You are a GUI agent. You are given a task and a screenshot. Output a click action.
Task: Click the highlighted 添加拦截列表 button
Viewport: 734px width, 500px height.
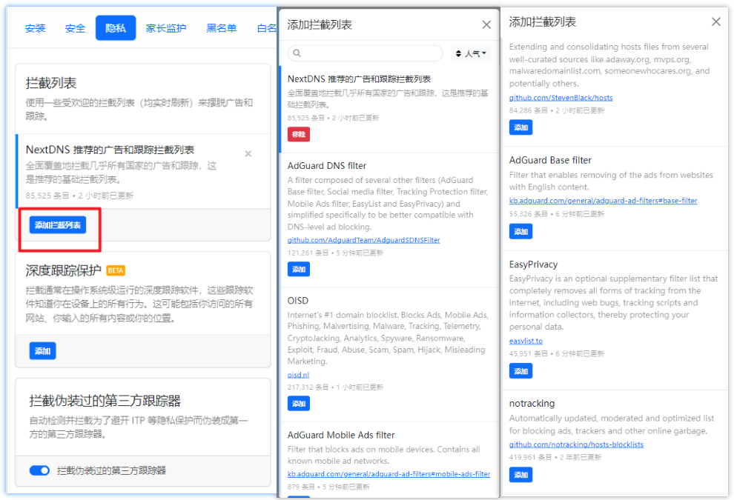coord(57,224)
